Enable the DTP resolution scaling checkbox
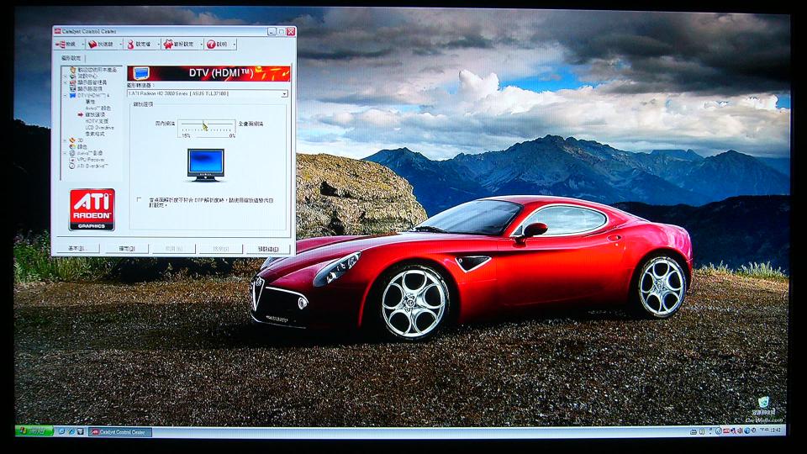The image size is (807, 454). coord(140,200)
